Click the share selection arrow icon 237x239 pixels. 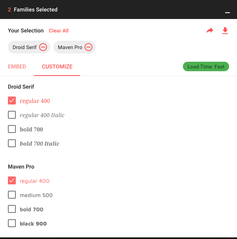[x=210, y=30]
